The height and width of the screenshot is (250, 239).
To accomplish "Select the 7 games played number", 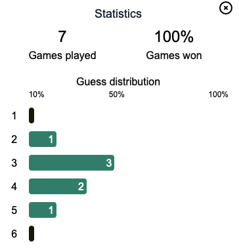I will pyautogui.click(x=62, y=36).
